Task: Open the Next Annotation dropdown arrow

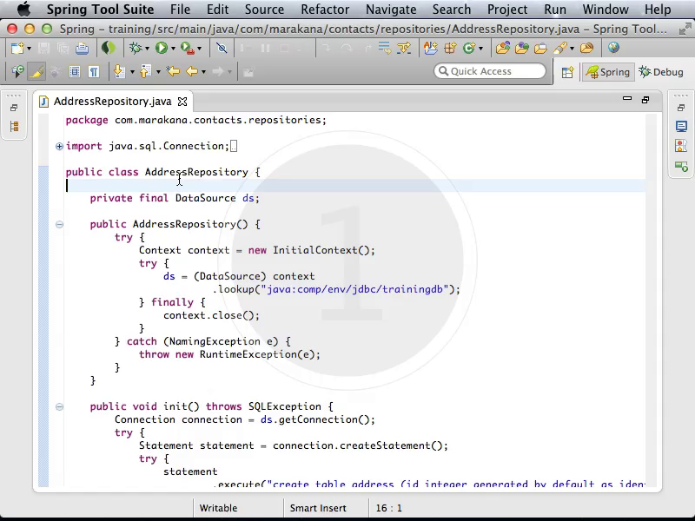Action: 132,72
